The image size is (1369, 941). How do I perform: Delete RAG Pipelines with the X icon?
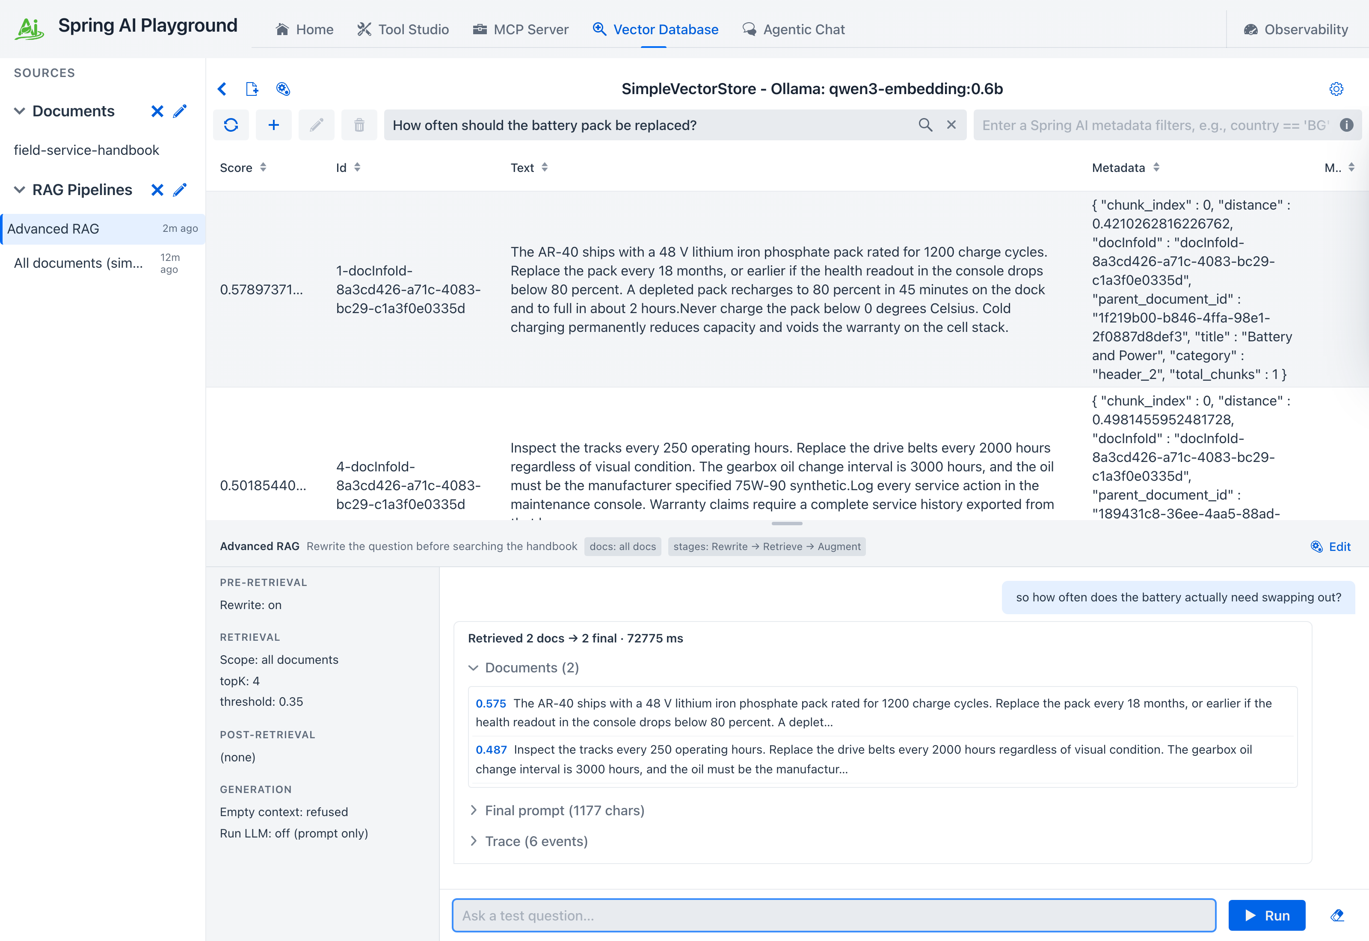tap(157, 190)
